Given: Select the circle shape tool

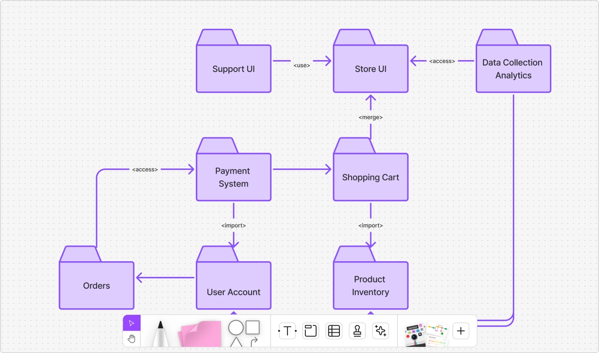Looking at the screenshot, I should 235,327.
